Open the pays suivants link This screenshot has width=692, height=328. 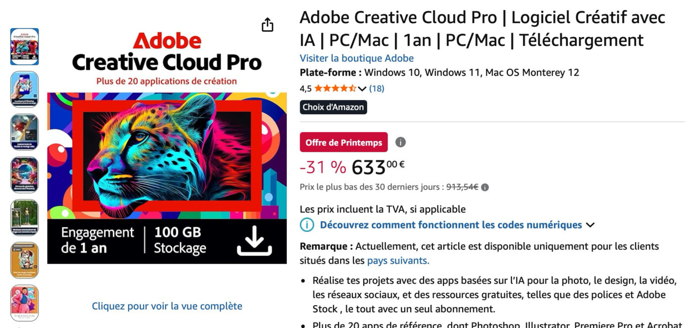pyautogui.click(x=398, y=260)
